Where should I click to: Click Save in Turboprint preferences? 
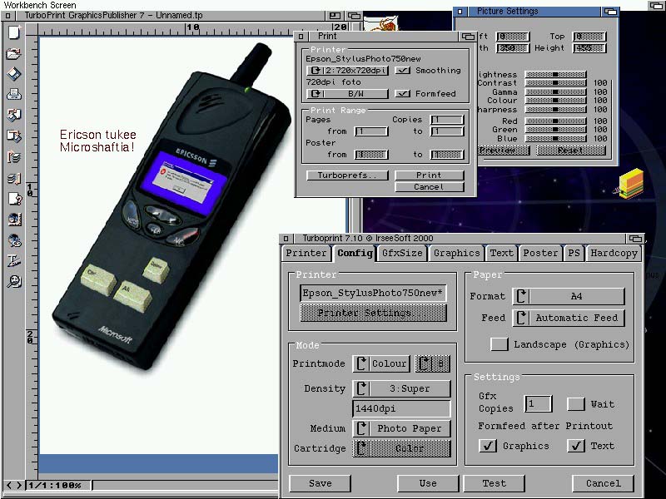321,483
